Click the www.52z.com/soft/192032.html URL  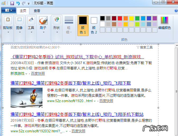tap(38, 131)
